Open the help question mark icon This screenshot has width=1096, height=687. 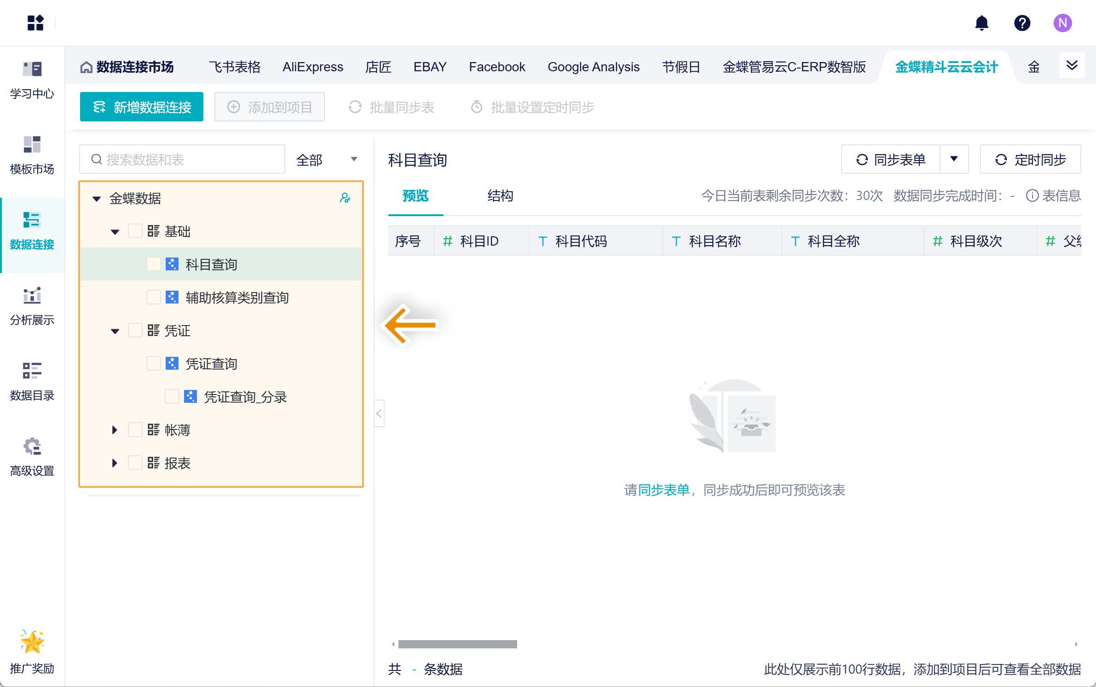click(x=1022, y=23)
